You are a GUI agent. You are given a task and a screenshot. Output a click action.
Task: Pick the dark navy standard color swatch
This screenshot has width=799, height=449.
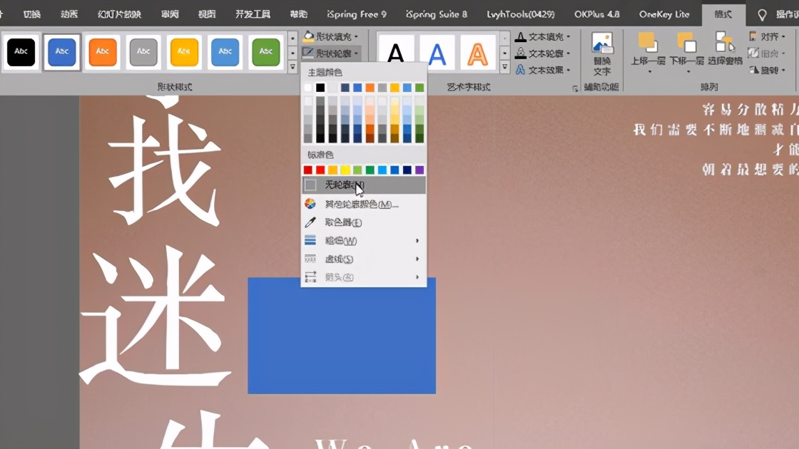point(407,170)
